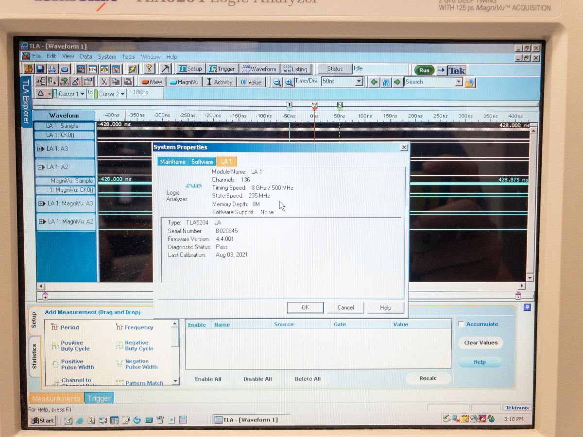
Task: Open the Waveform window button
Action: (259, 69)
